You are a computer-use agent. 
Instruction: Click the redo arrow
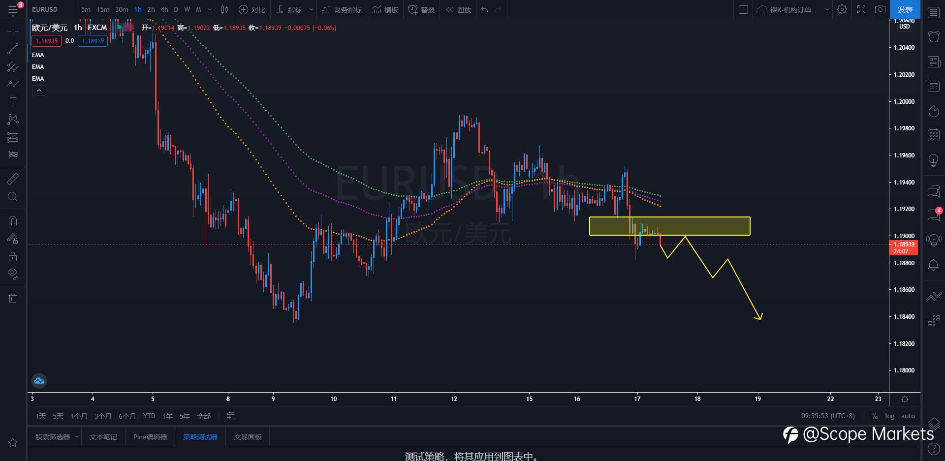pyautogui.click(x=499, y=9)
